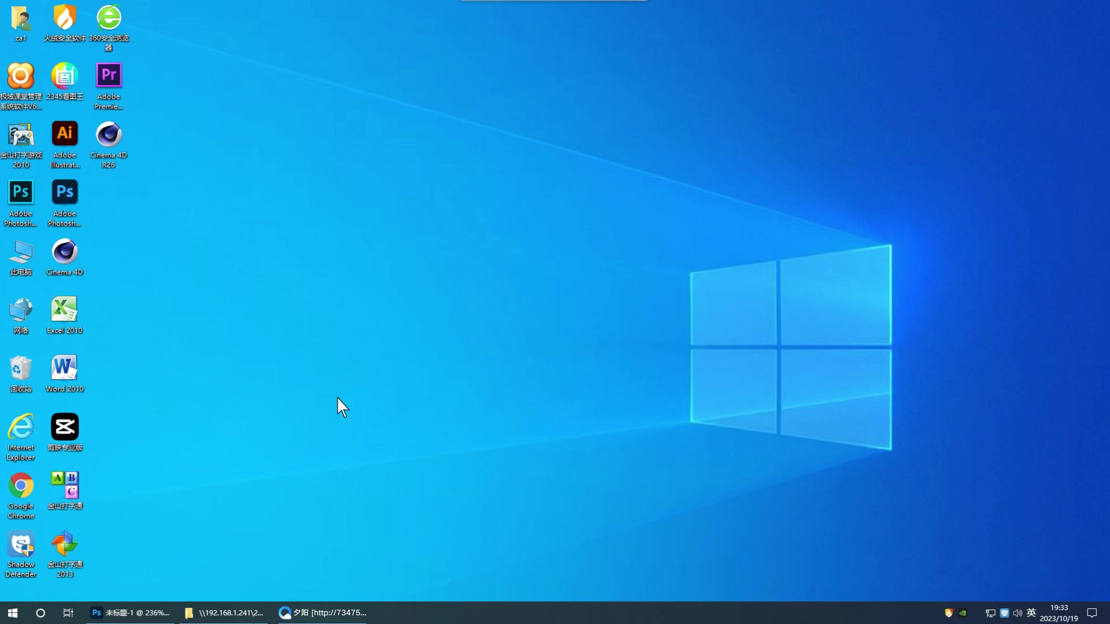Open the Cortana search circle
This screenshot has height=624, width=1110.
[x=40, y=612]
